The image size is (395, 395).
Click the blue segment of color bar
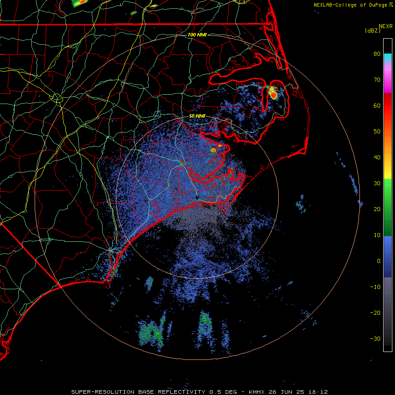(388, 256)
